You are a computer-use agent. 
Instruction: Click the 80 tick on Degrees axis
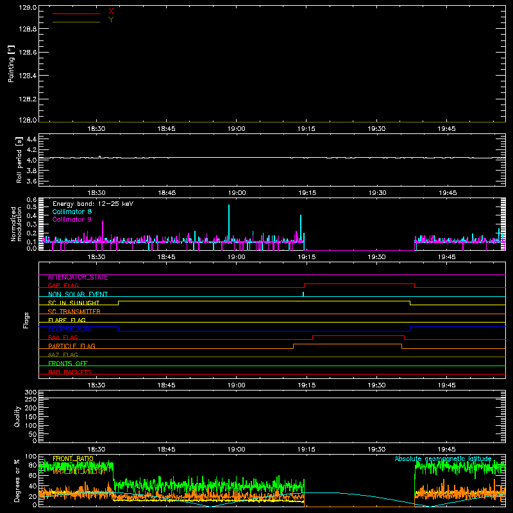pyautogui.click(x=33, y=465)
